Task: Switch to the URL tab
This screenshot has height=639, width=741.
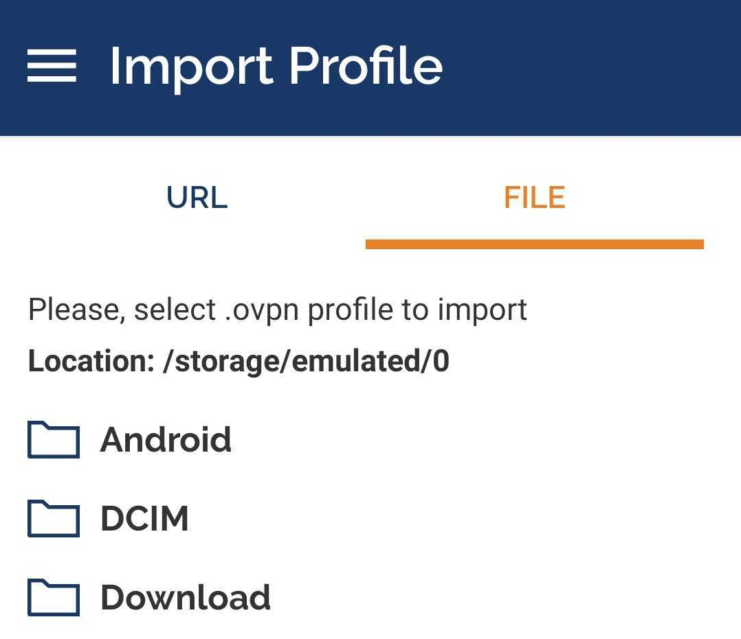Action: pyautogui.click(x=197, y=198)
